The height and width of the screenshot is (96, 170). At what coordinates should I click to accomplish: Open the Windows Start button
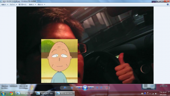coord(3,94)
